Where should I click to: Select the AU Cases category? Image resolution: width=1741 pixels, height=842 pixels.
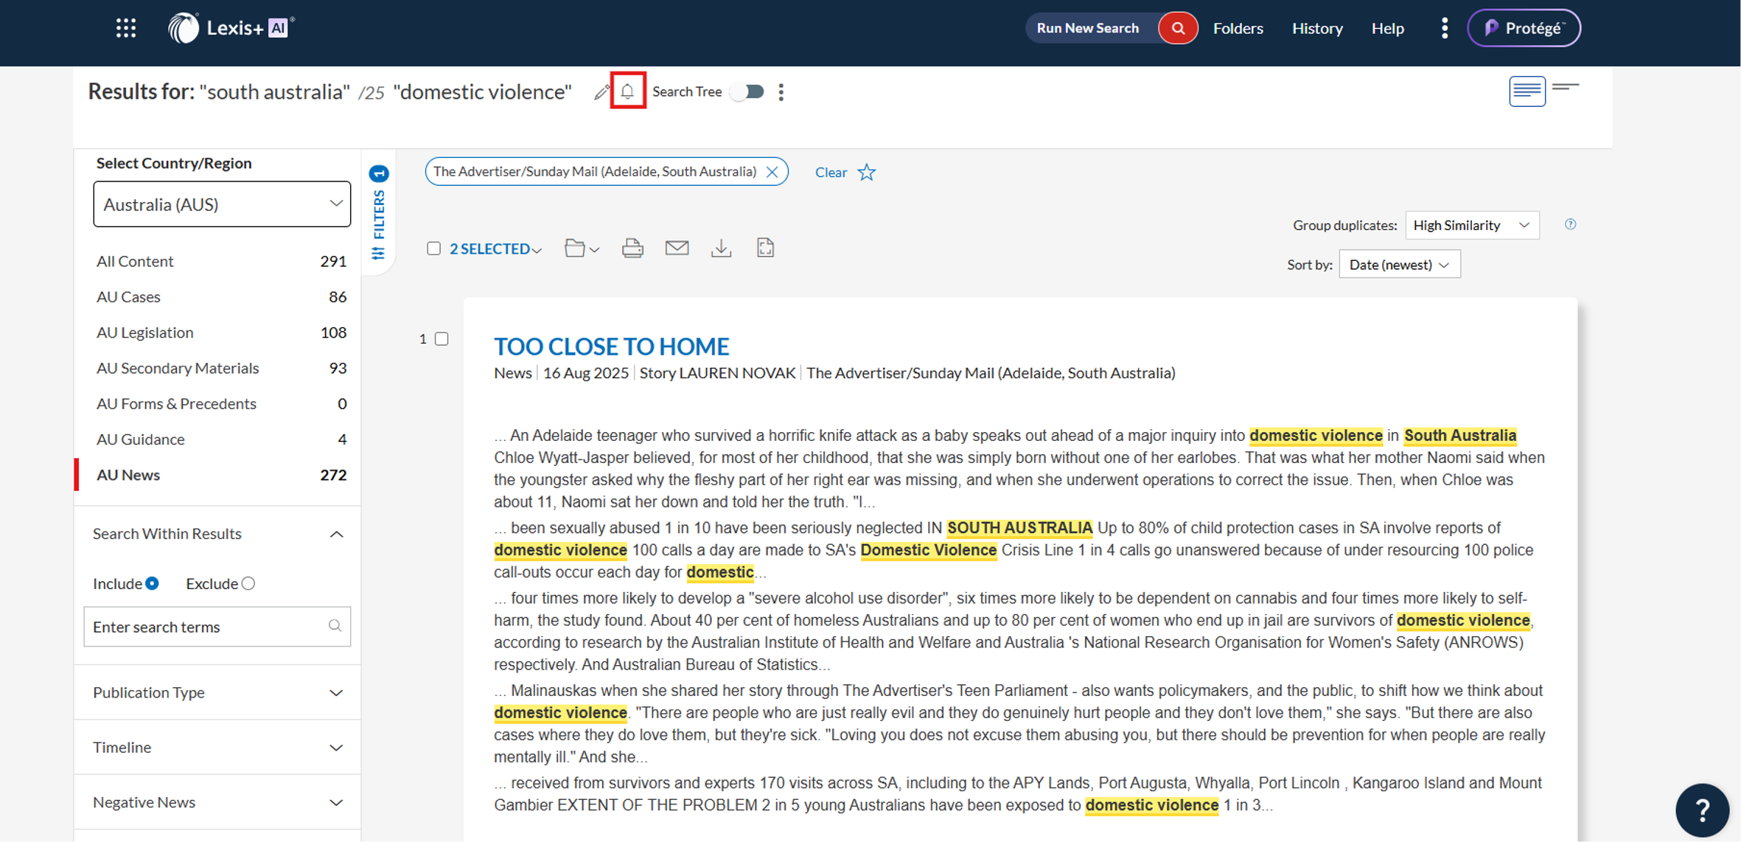(128, 296)
